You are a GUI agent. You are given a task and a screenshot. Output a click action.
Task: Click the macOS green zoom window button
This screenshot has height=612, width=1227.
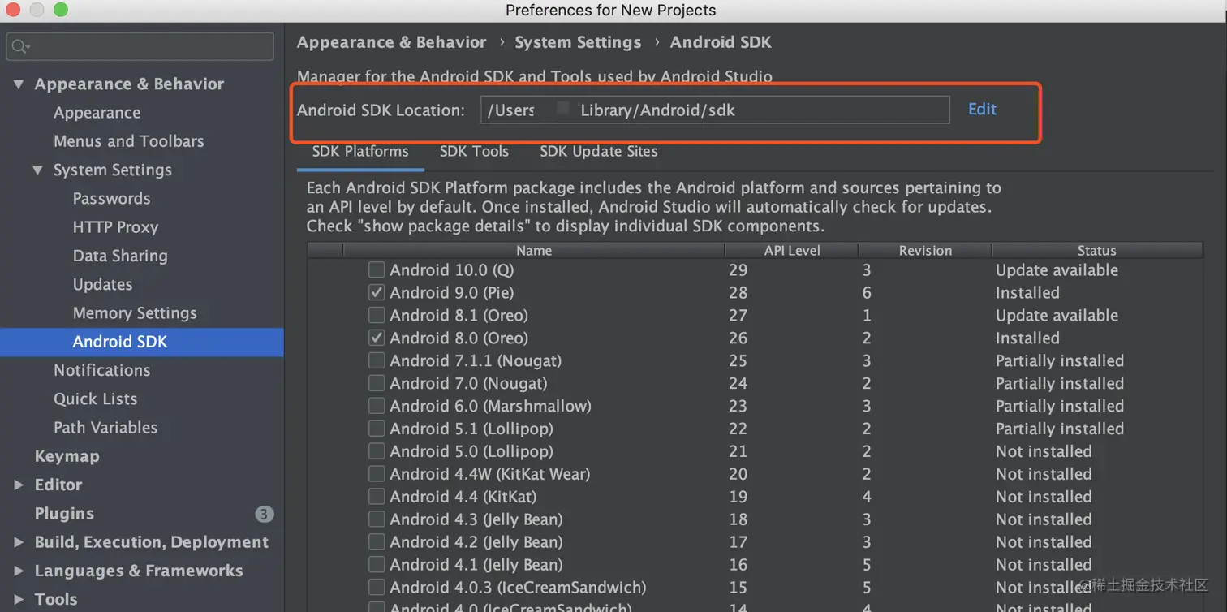point(61,11)
